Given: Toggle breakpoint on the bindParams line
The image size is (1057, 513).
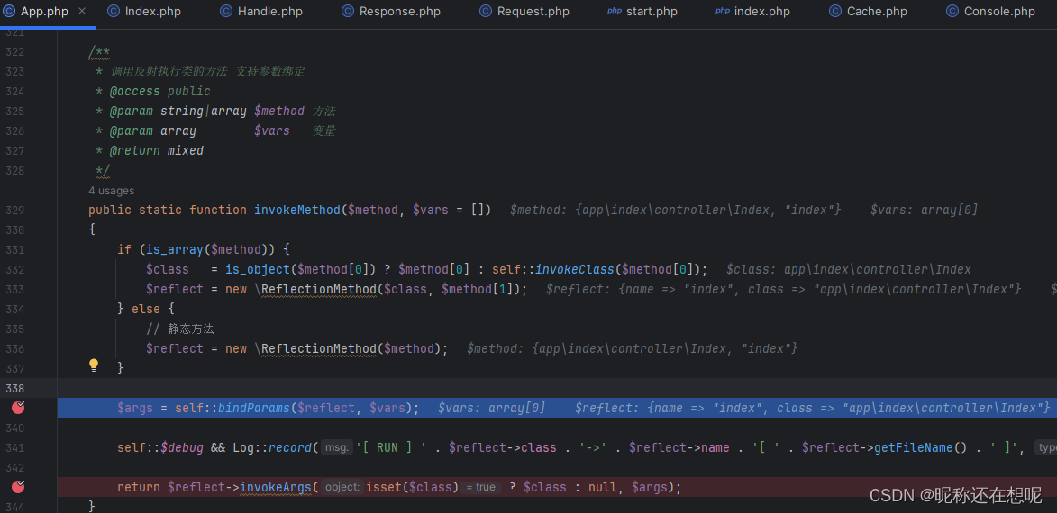Looking at the screenshot, I should coord(18,408).
